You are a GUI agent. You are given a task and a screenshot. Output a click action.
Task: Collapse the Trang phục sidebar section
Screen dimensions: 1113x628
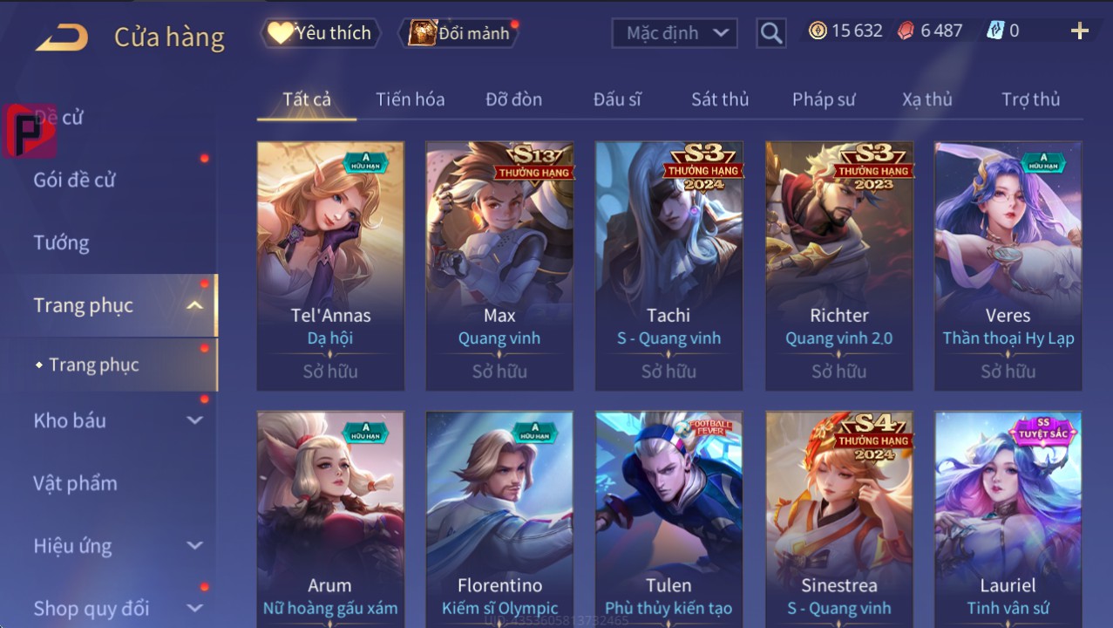coord(195,305)
